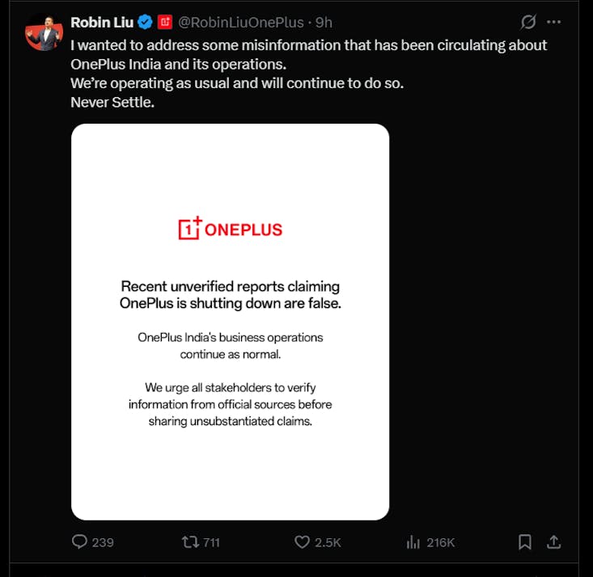This screenshot has width=593, height=577.
Task: Like the post with the heart icon
Action: click(x=302, y=541)
